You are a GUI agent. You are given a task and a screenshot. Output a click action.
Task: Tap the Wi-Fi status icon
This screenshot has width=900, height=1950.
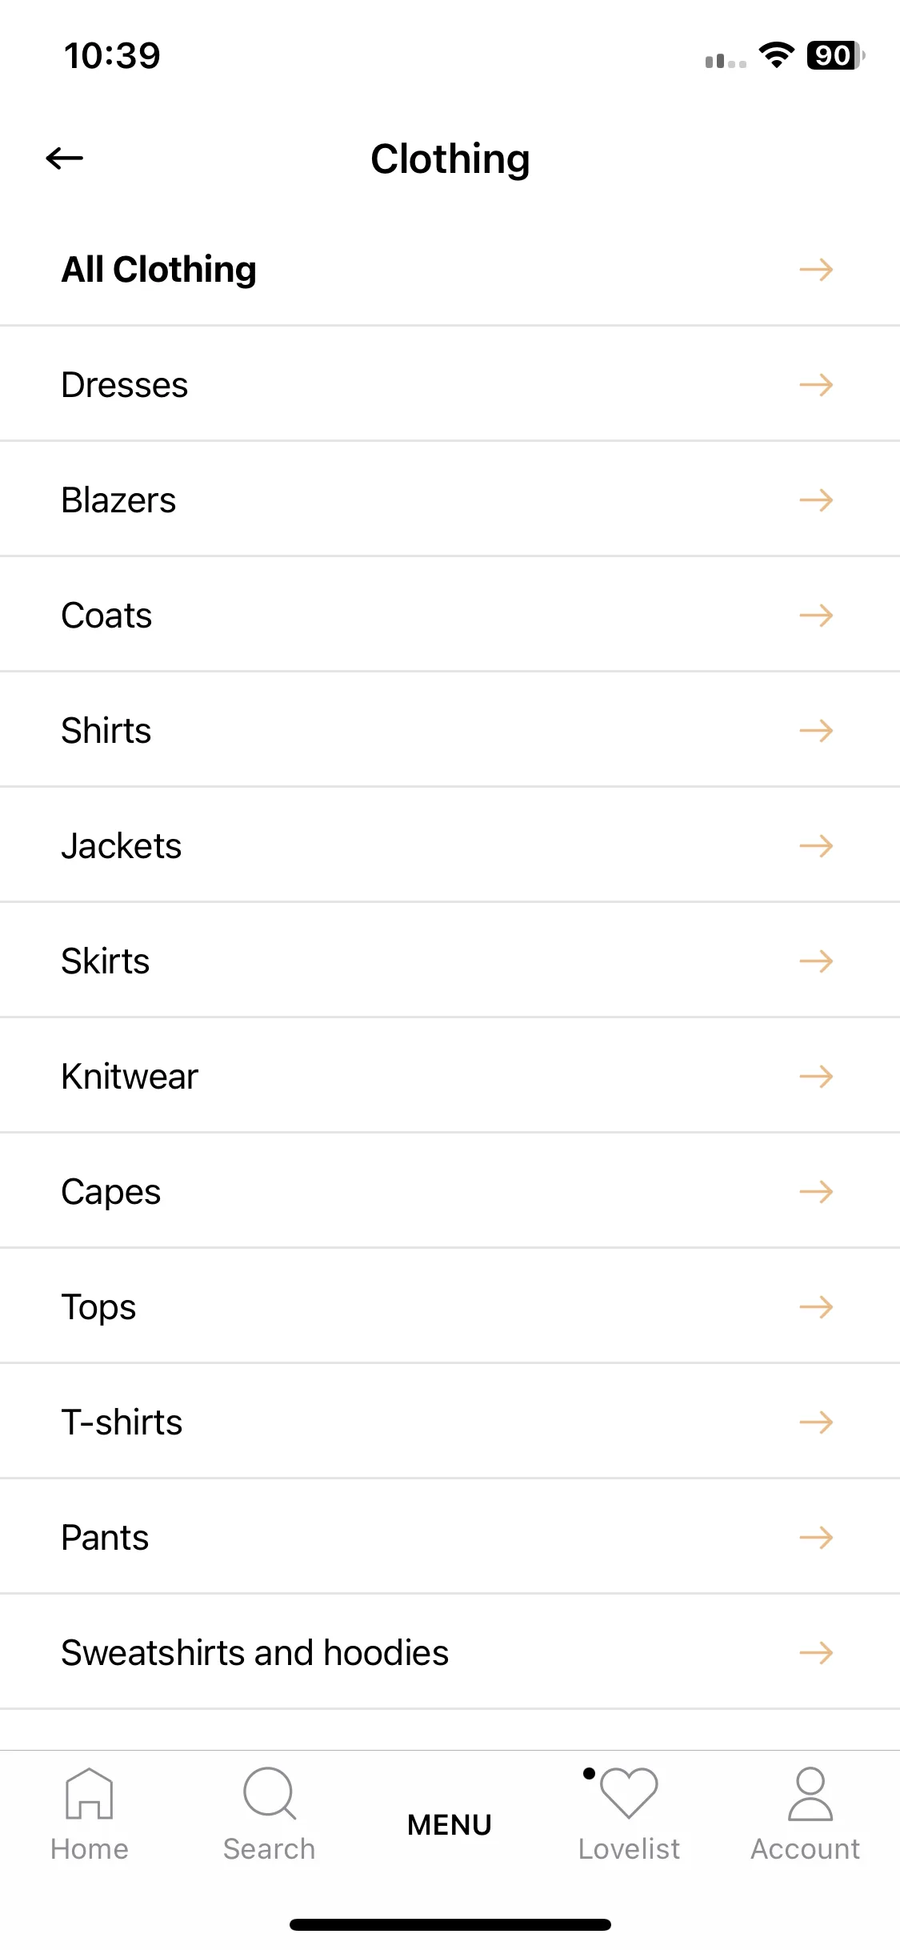click(776, 55)
